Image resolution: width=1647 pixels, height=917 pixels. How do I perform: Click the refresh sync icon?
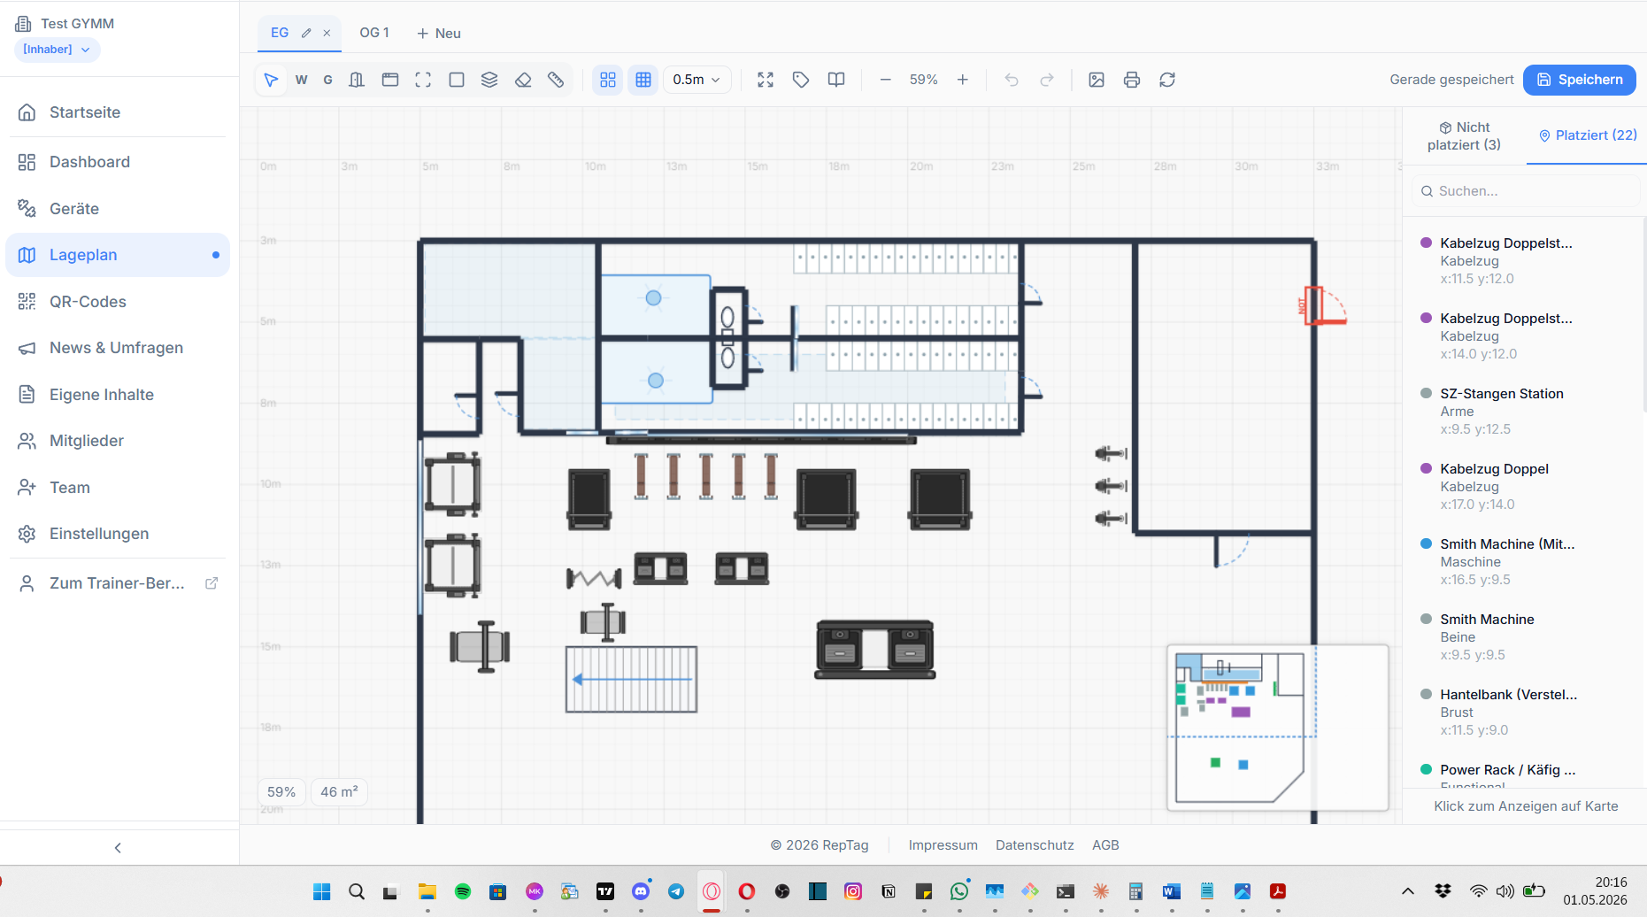point(1167,80)
